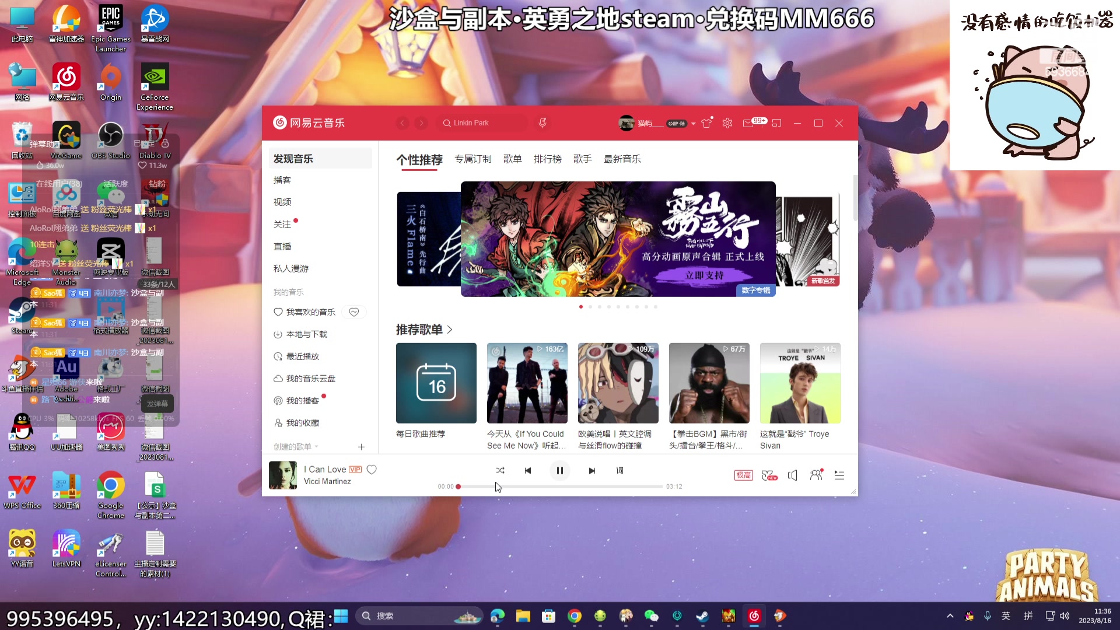This screenshot has height=630, width=1120.
Task: Skip to the next track
Action: point(592,471)
